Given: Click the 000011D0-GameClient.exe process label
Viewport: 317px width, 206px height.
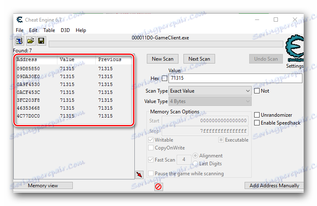Looking at the screenshot, I should tap(160, 38).
